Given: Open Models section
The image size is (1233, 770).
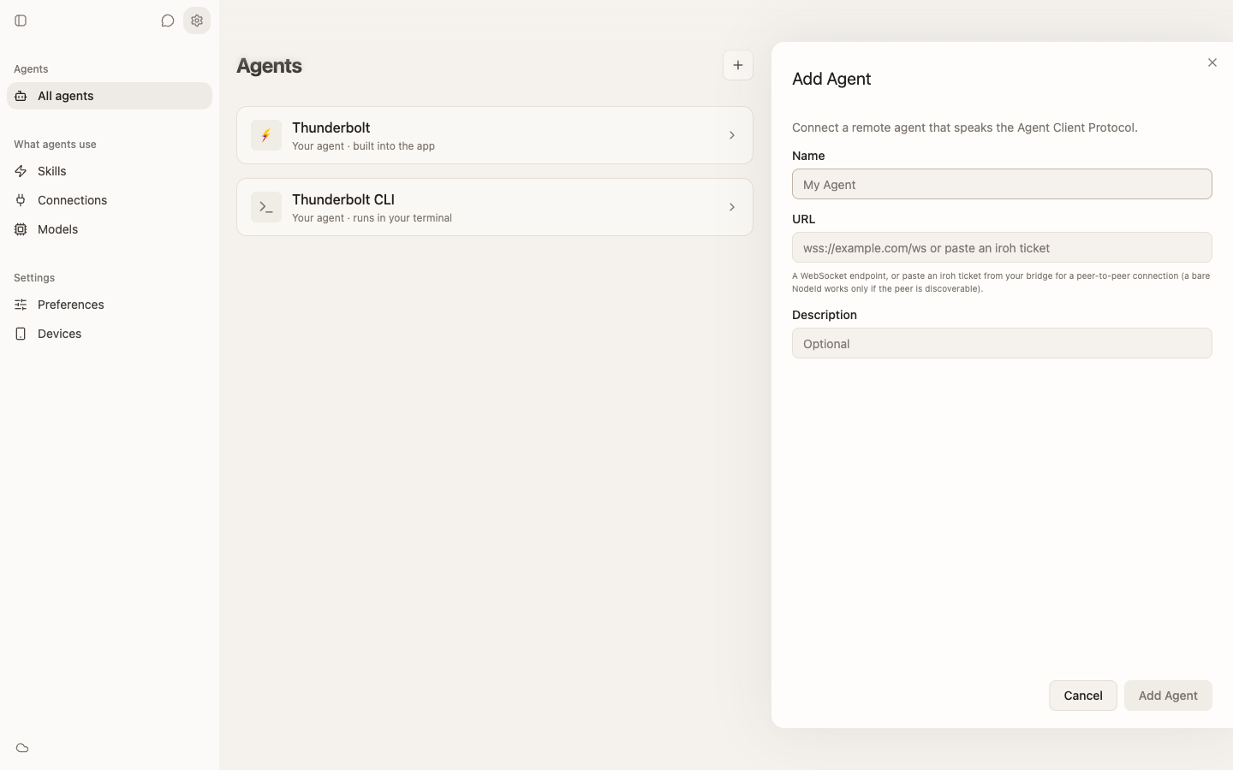Looking at the screenshot, I should pos(110,229).
